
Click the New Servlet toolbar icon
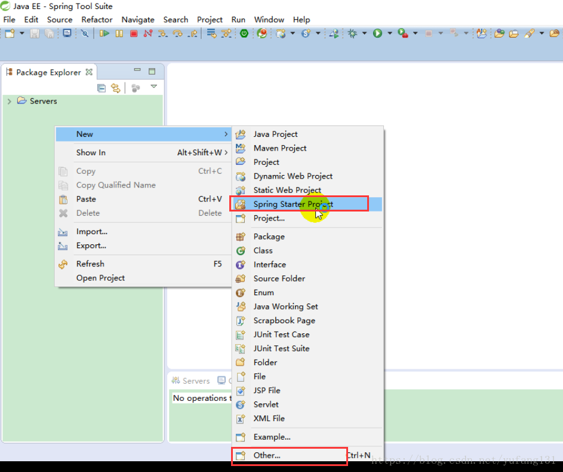[x=306, y=33]
